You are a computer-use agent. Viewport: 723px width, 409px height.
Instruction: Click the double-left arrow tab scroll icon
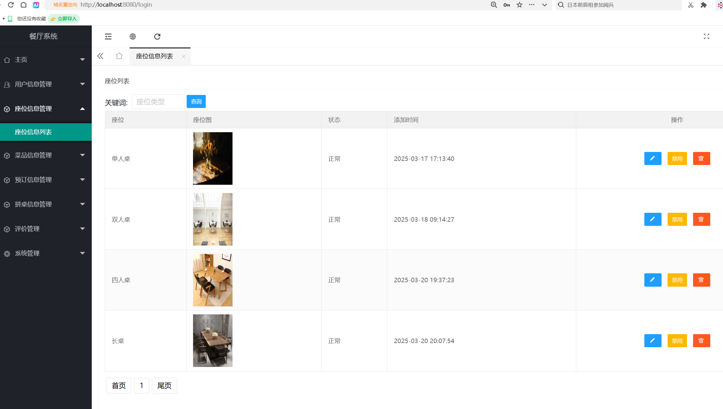[x=100, y=56]
